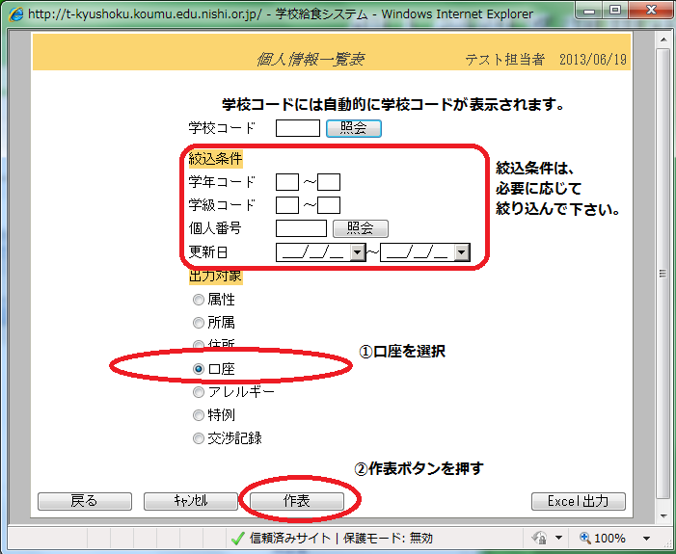Click the 信頼済みサイト status bar text

click(x=289, y=538)
